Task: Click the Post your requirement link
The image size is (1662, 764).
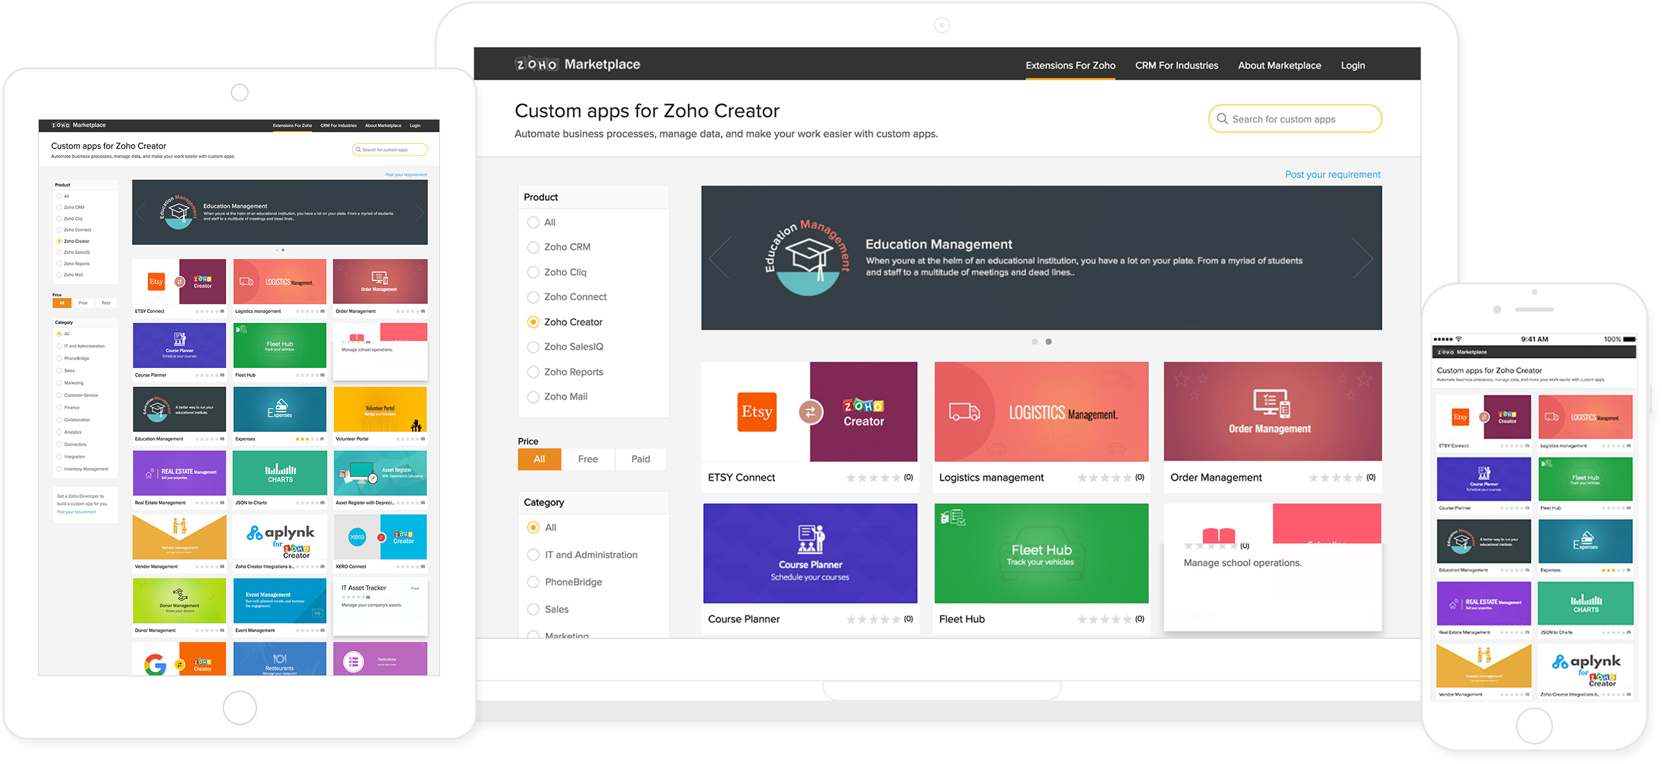Action: pos(1332,174)
